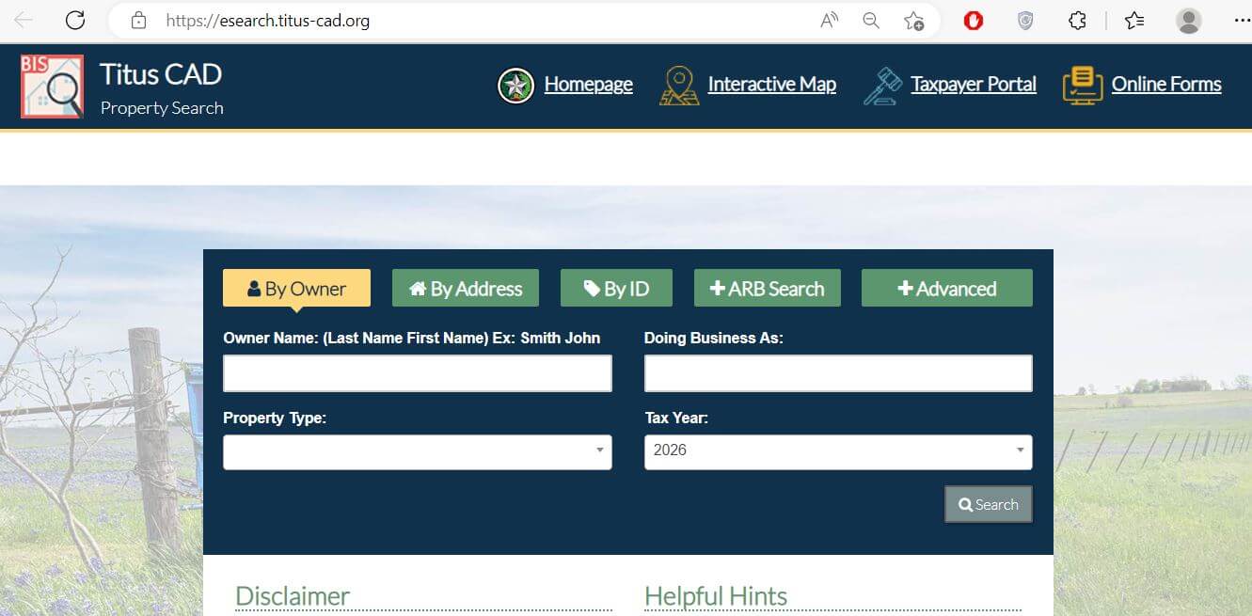Open the Read Aloud icon in address bar
Screen dimensions: 1252x616
pyautogui.click(x=829, y=20)
